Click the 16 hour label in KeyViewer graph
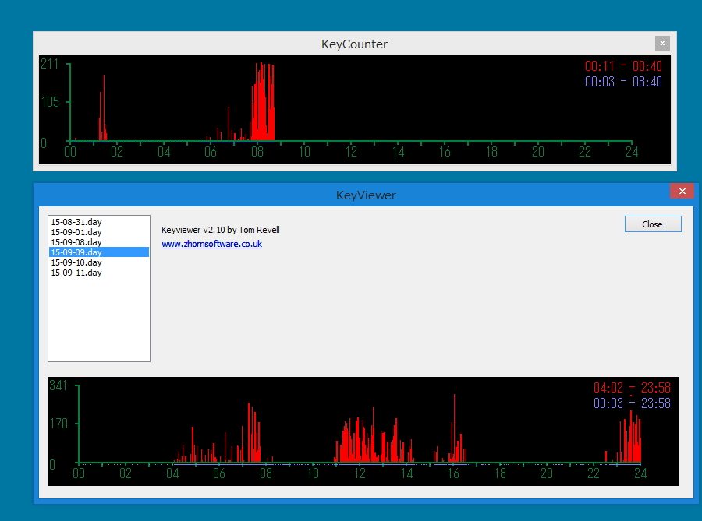 point(453,473)
